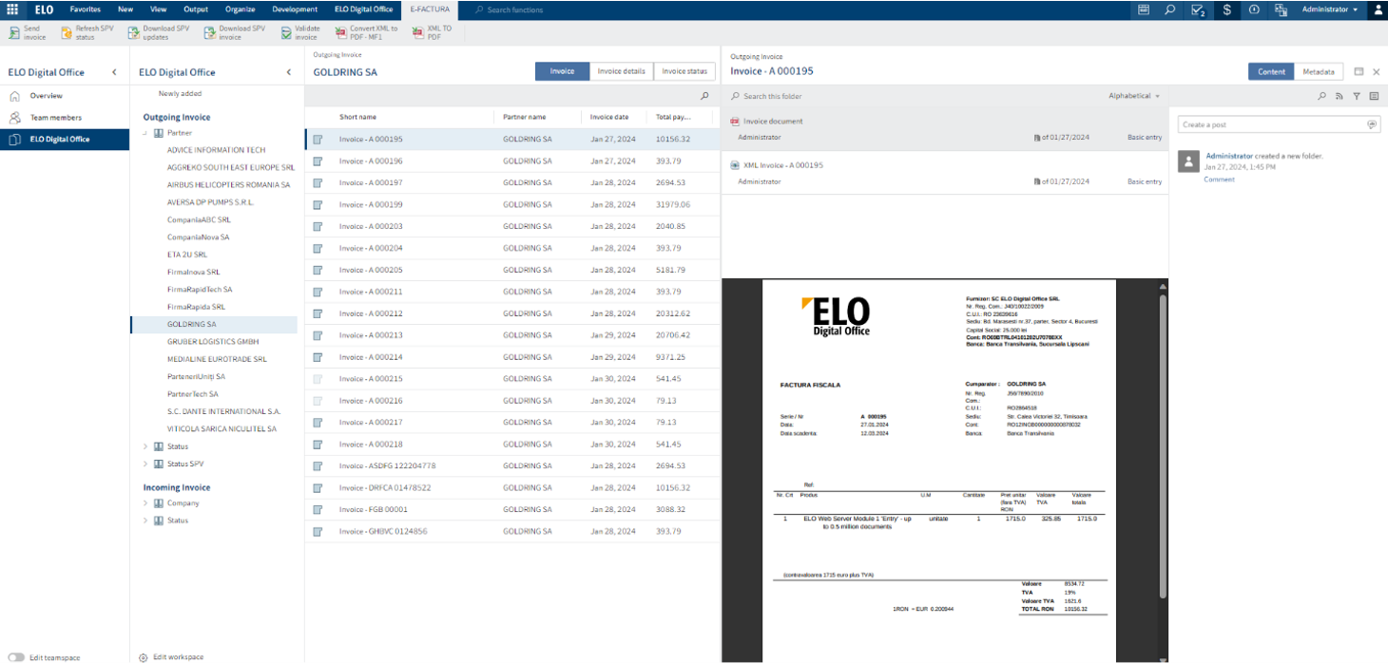The image size is (1388, 663).
Task: Click the feed subscribe icon
Action: 1340,96
